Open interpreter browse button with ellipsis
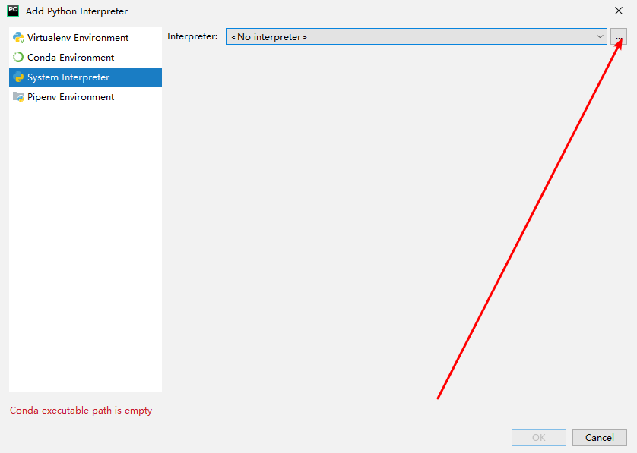The image size is (637, 453). [618, 36]
